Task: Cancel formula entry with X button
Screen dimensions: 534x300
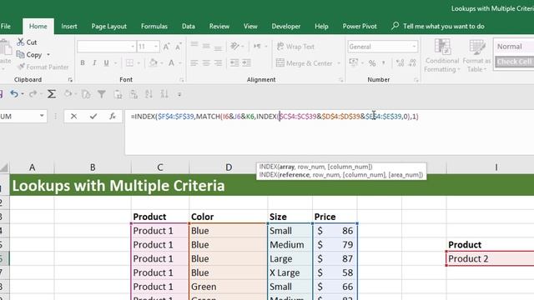Action: [x=73, y=117]
